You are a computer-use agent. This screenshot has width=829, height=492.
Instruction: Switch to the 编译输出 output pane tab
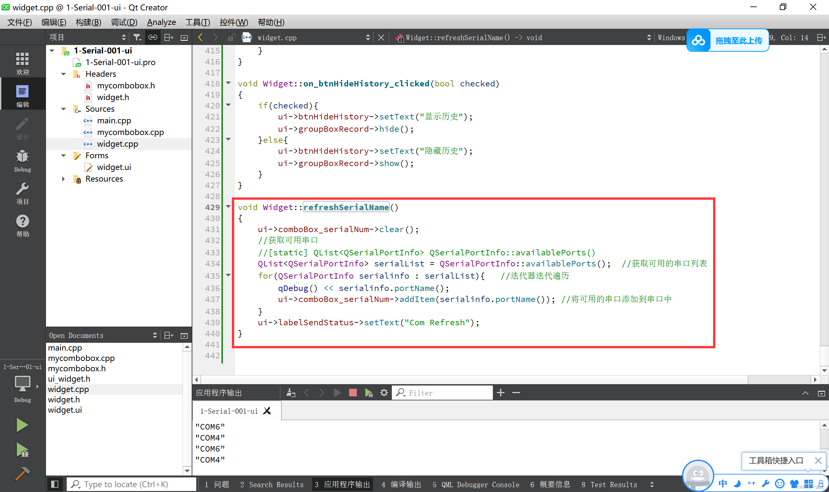point(401,484)
